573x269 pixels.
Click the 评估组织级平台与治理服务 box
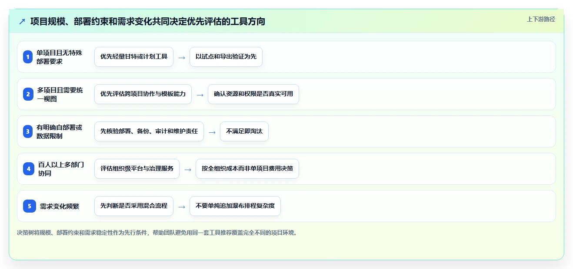point(137,169)
